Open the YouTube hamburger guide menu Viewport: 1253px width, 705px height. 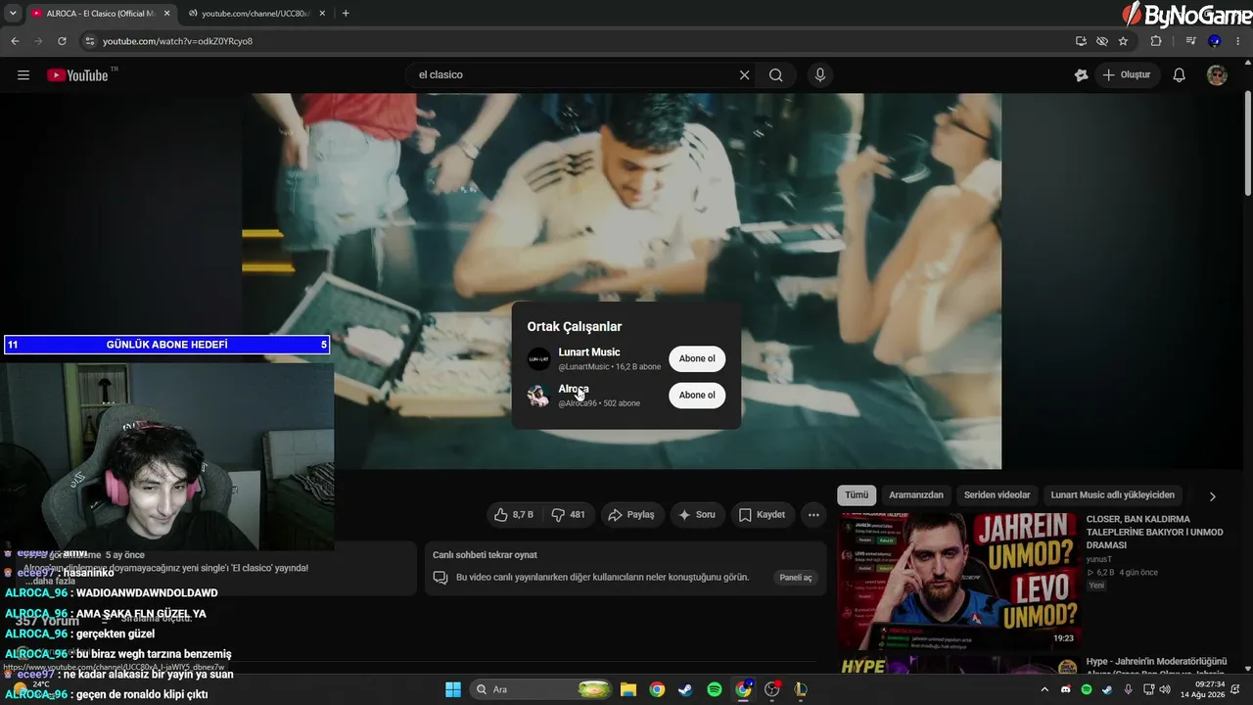23,75
